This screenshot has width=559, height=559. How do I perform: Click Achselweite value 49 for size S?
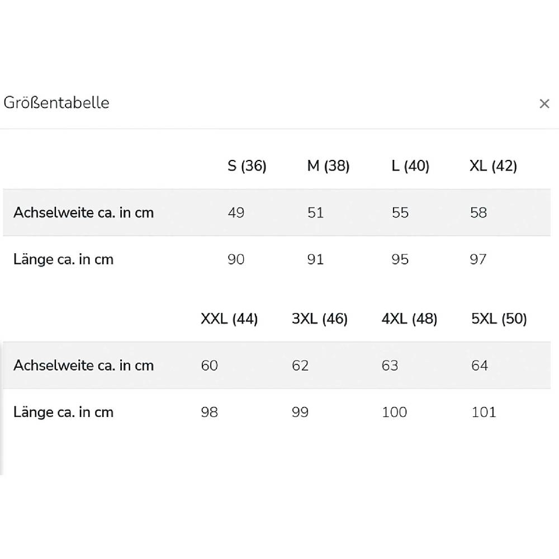pos(236,213)
